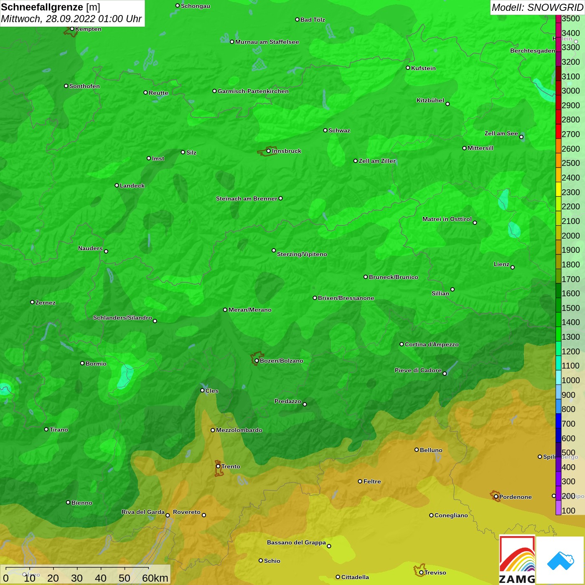Click the Zell am Ziller label

[x=377, y=161]
